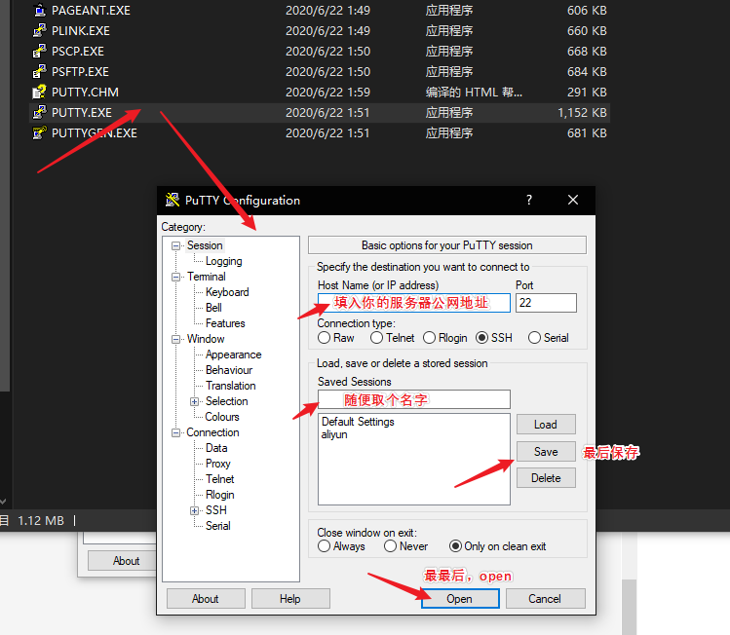Choose Only on clean exit option
Image resolution: width=730 pixels, height=635 pixels.
[x=455, y=546]
